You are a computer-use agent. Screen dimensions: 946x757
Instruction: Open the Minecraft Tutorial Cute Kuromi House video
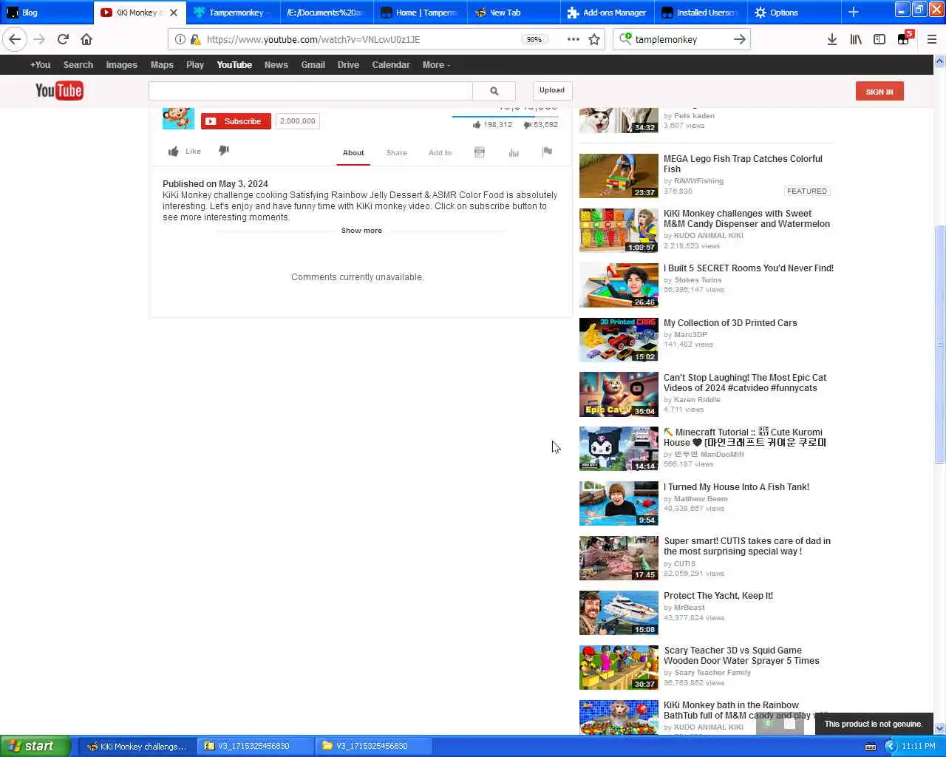pyautogui.click(x=745, y=438)
